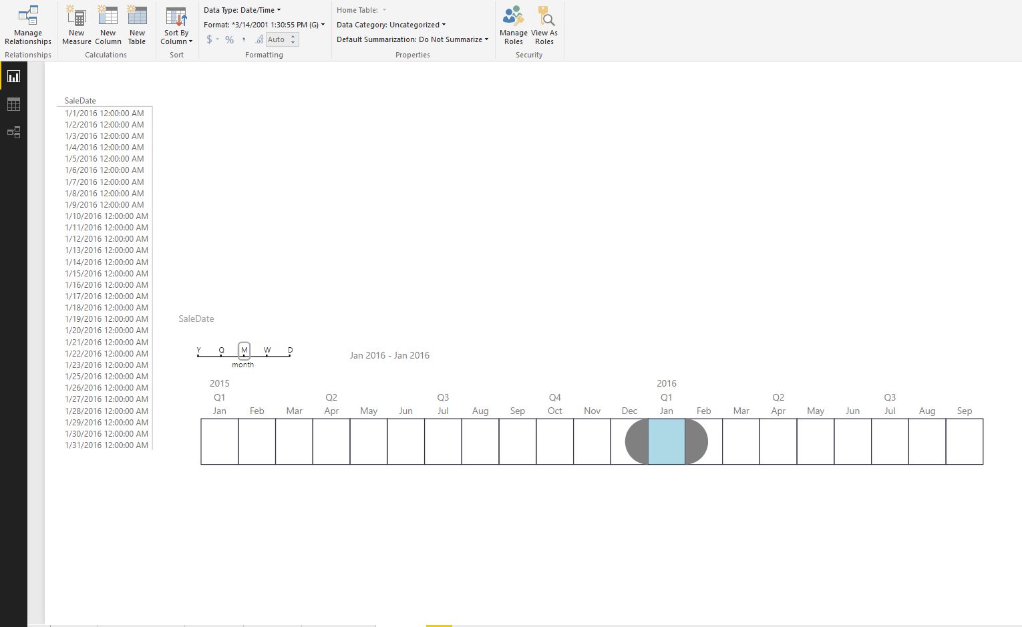The image size is (1022, 627).
Task: Click the left gray handle of timeline selection
Action: [637, 441]
